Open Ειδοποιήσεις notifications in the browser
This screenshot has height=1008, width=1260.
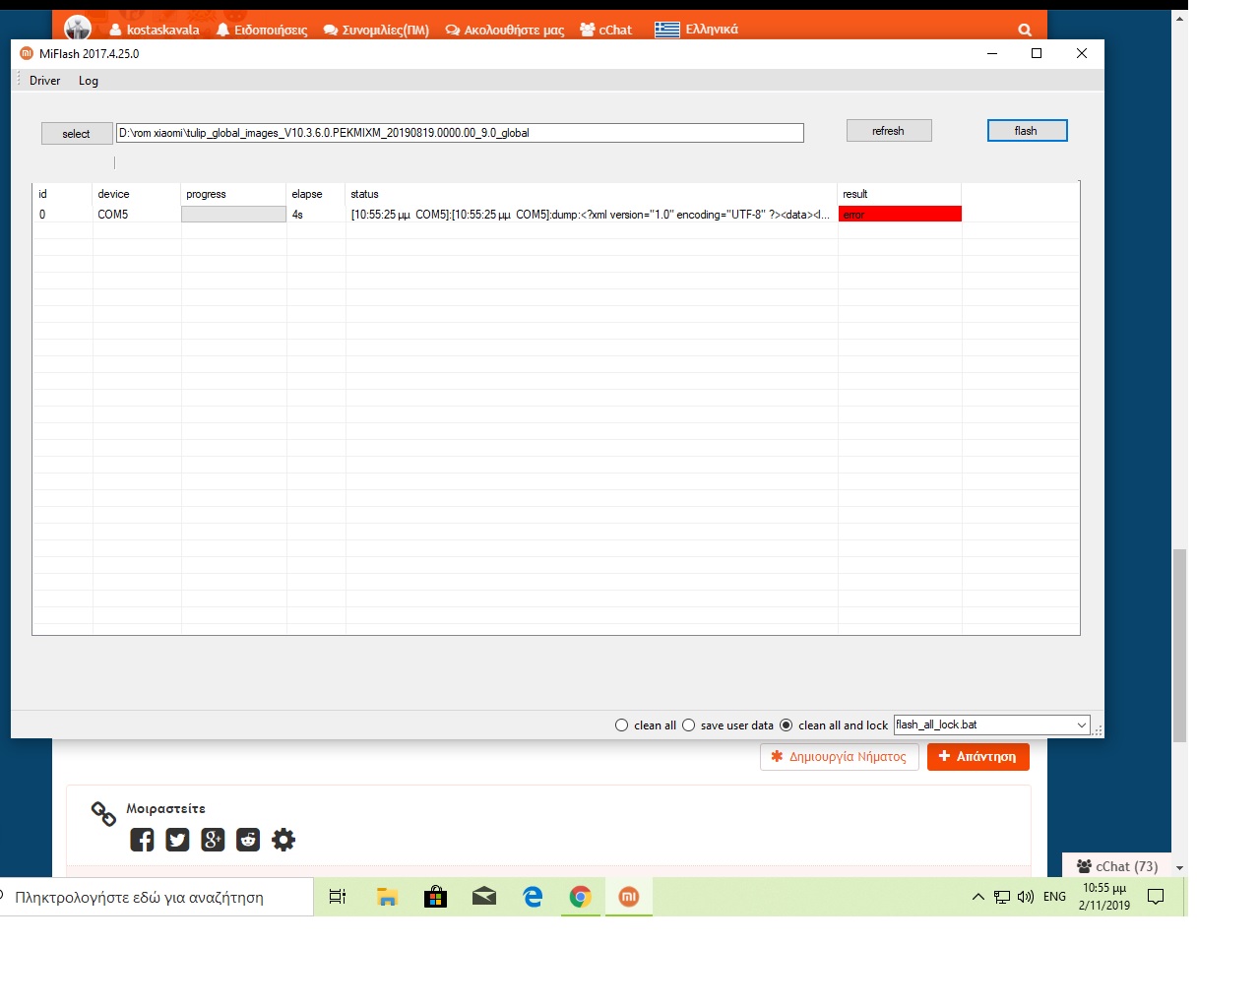[262, 30]
